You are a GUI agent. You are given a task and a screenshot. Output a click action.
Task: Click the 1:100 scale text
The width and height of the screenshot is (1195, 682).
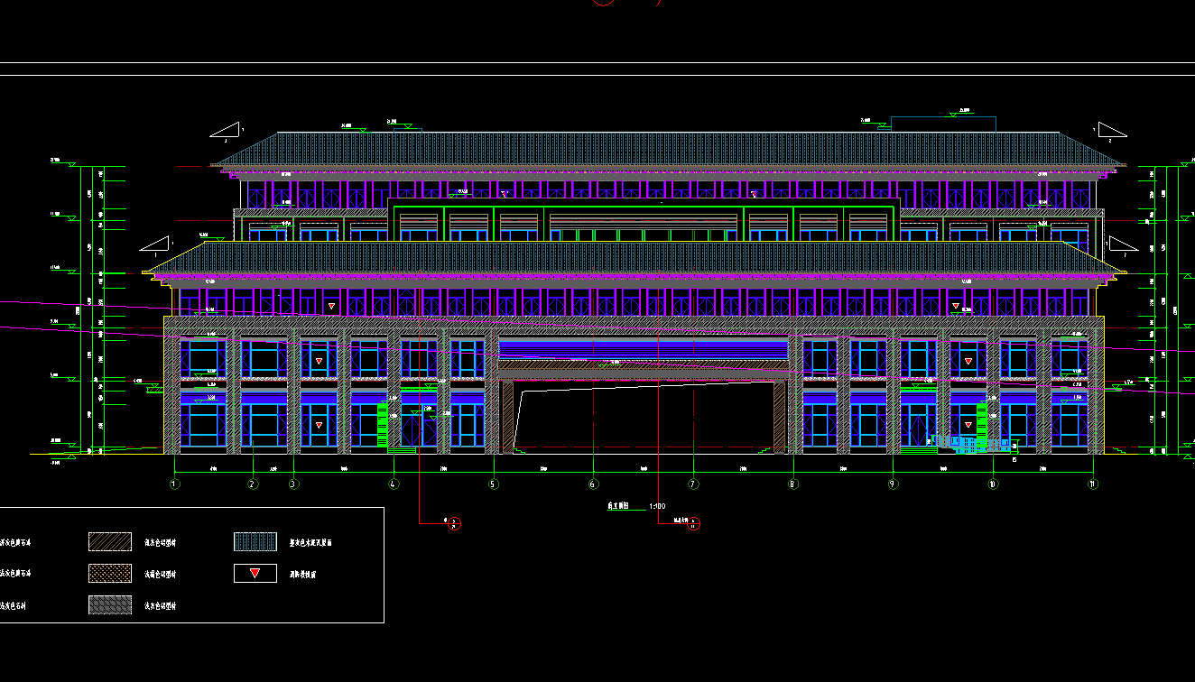pos(657,507)
